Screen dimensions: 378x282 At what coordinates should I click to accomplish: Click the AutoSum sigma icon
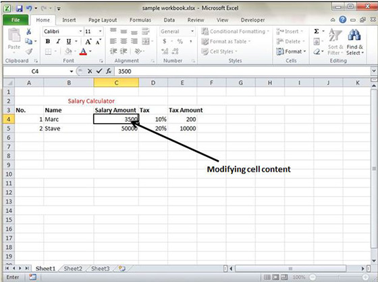click(x=317, y=31)
